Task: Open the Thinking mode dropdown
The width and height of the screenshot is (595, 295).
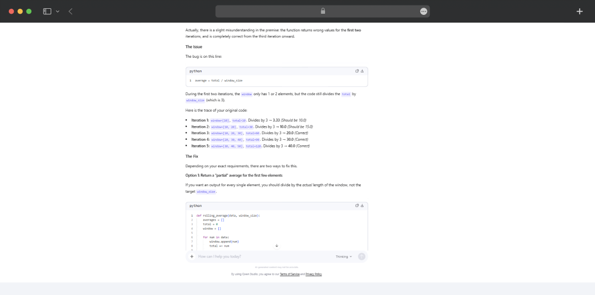Action: coord(344,256)
